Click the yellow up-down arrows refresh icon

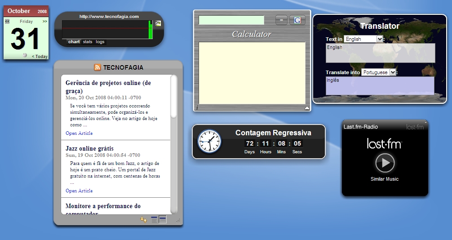click(x=144, y=220)
